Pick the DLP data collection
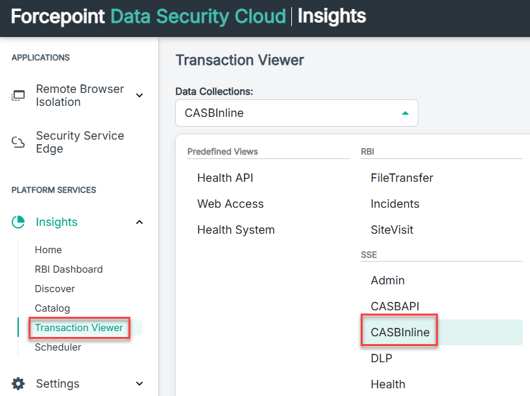The image size is (530, 396). (x=381, y=358)
